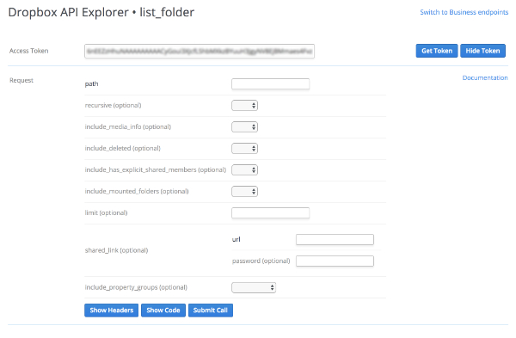Click 'include_has_explicit_shared_members (optional)' label
Screen dimensions: 516x338
point(156,169)
